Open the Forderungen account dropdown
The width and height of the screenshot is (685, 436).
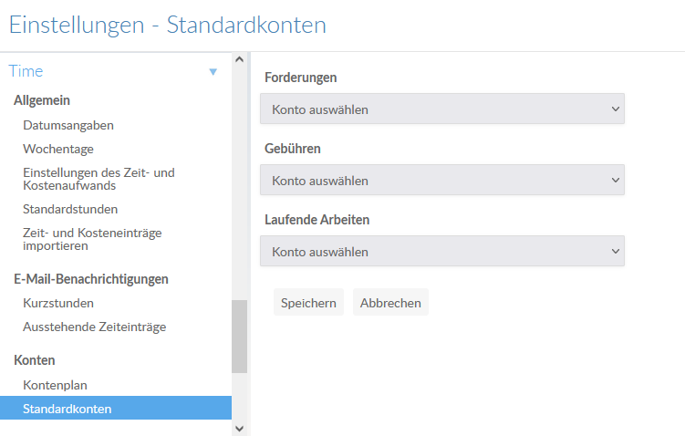coord(442,109)
